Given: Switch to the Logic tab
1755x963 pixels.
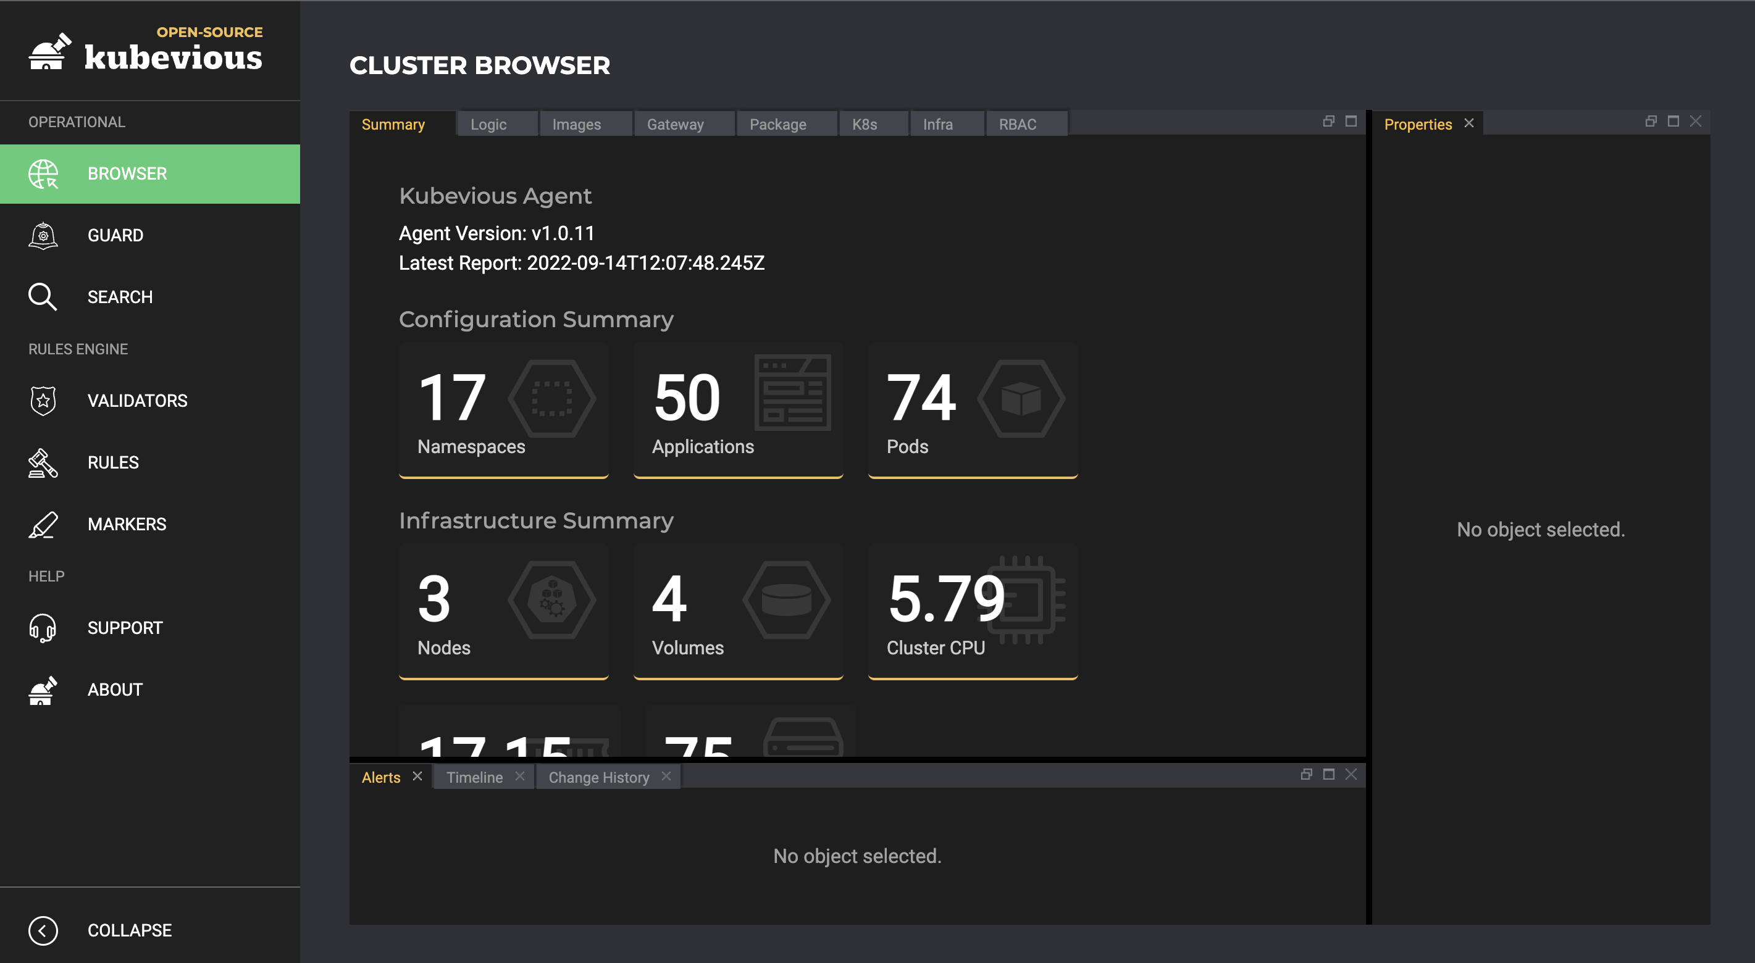Looking at the screenshot, I should [497, 124].
